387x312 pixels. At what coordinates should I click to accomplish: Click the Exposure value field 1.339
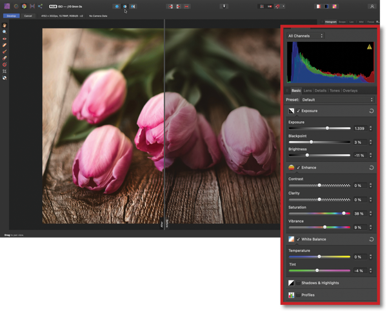[360, 128]
